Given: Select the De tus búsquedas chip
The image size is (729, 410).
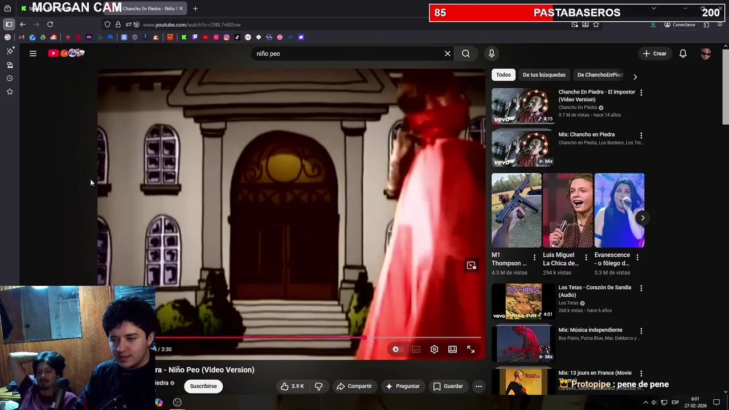Looking at the screenshot, I should coord(544,75).
